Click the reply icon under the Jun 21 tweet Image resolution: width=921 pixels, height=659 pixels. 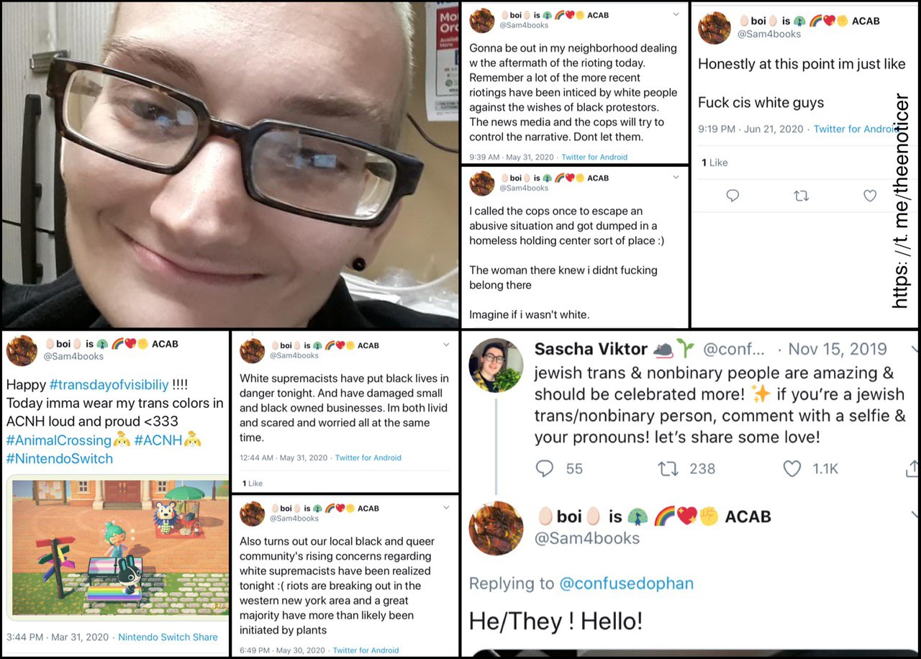pos(732,196)
